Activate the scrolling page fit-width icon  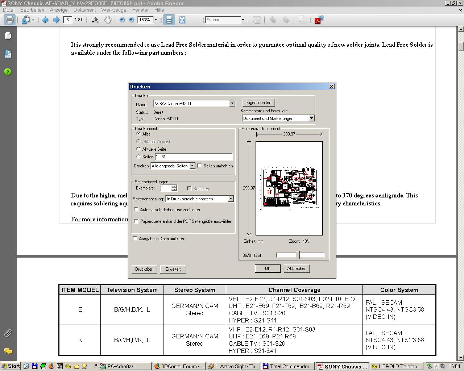click(169, 20)
